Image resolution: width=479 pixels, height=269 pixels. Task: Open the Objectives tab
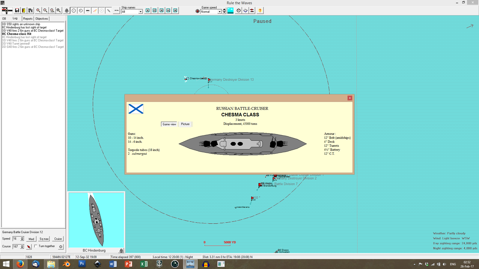pyautogui.click(x=41, y=18)
